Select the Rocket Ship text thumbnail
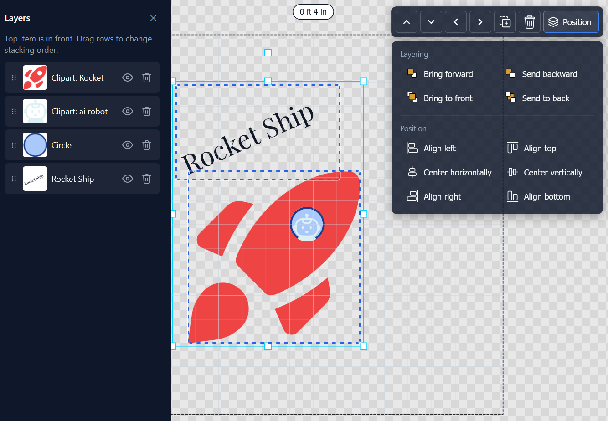Viewport: 608px width, 421px height. coord(35,179)
